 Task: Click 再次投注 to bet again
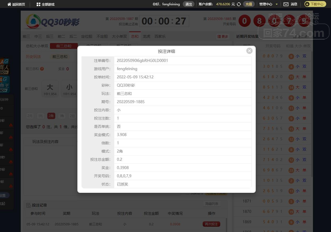click(x=211, y=224)
